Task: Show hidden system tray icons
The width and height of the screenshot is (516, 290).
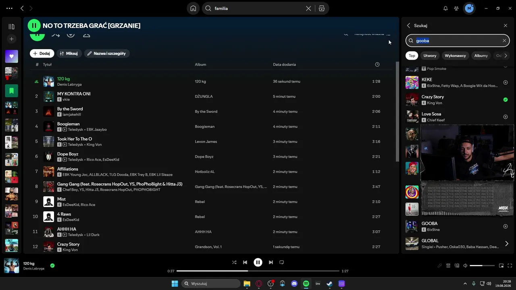Action: pyautogui.click(x=465, y=284)
